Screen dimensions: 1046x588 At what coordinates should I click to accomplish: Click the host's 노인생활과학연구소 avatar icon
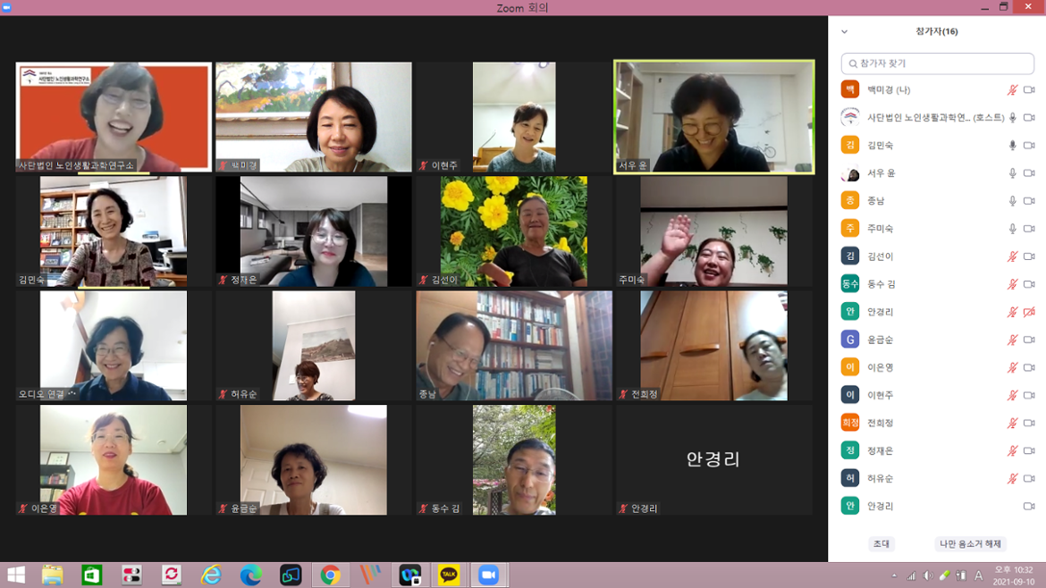point(850,118)
